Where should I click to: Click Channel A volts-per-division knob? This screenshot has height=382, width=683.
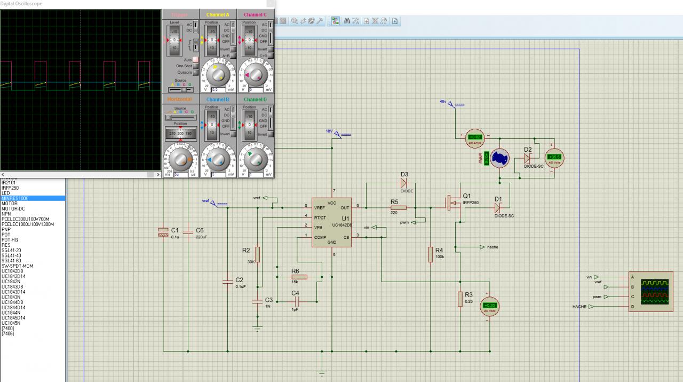217,74
